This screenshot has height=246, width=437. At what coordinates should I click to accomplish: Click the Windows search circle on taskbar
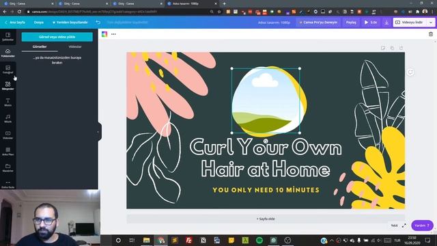[x=118, y=240]
